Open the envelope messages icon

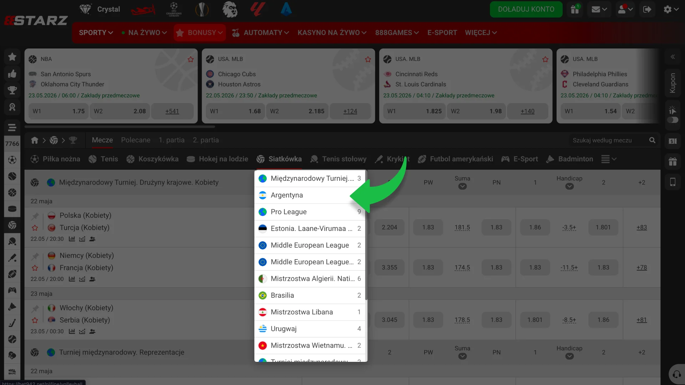(x=599, y=9)
